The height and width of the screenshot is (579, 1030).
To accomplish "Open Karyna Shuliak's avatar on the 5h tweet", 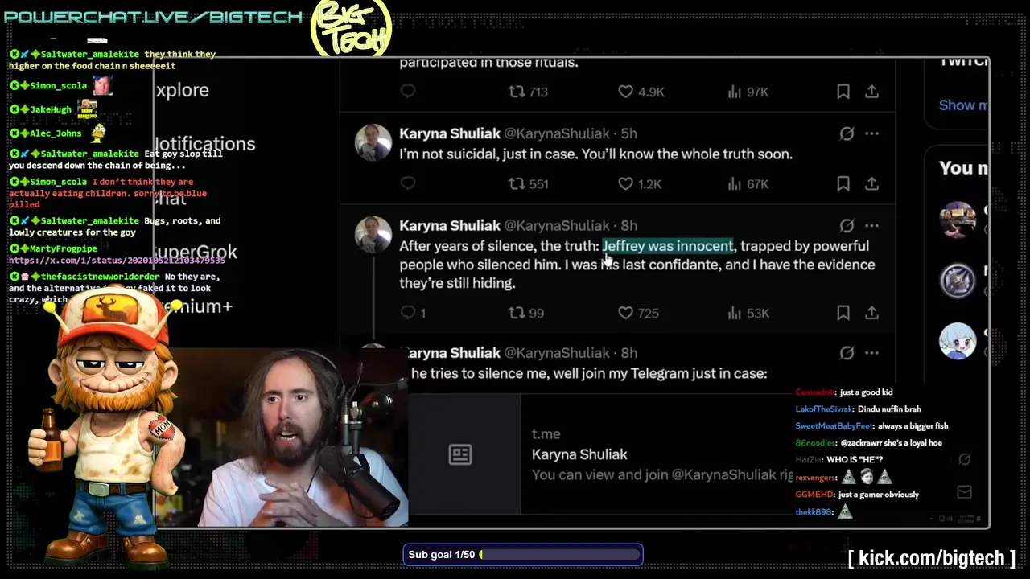I will coord(373,143).
